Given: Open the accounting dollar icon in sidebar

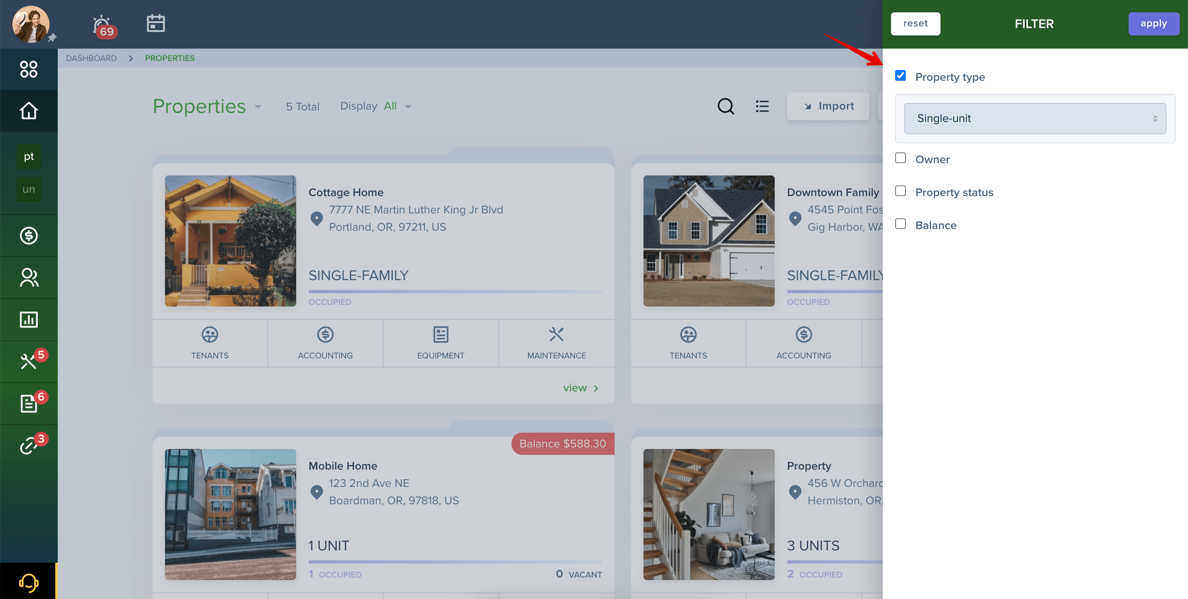Looking at the screenshot, I should tap(28, 236).
